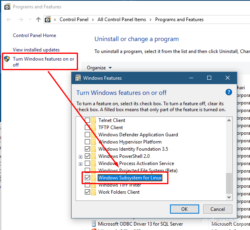Screen dimensions: 250x230
Task: Check the TFTP Client checkbox
Action: click(87, 128)
